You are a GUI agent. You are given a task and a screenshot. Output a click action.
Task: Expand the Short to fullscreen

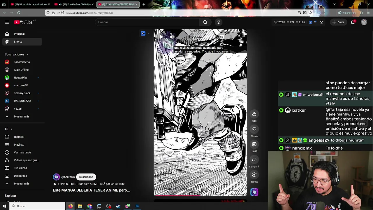(x=240, y=37)
